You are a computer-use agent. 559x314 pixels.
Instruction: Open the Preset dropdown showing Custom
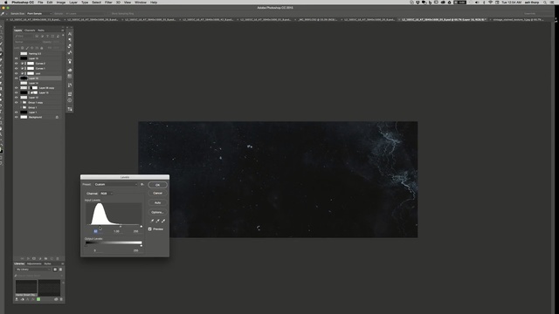click(x=116, y=184)
